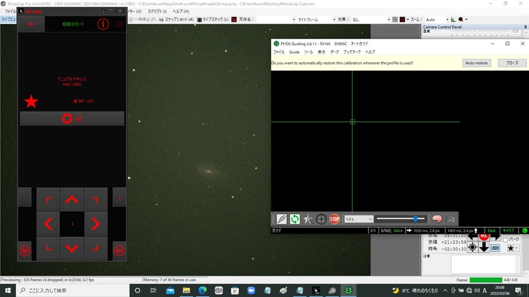This screenshot has width=529, height=297.
Task: Click the back button in PAE Align
Action: coord(31,24)
